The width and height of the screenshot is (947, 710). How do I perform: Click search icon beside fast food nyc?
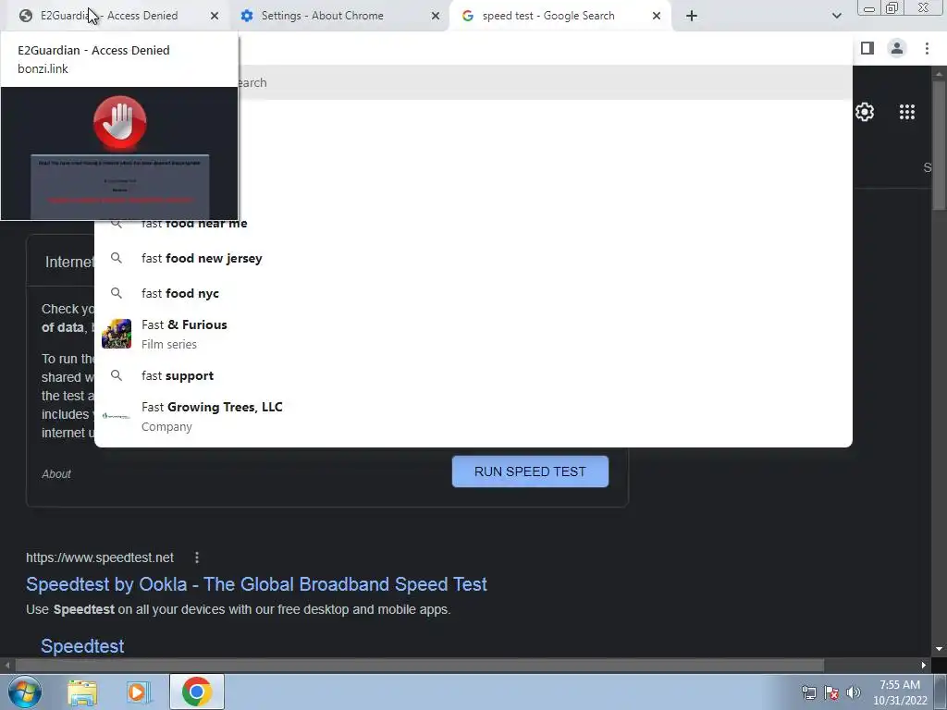pos(117,293)
